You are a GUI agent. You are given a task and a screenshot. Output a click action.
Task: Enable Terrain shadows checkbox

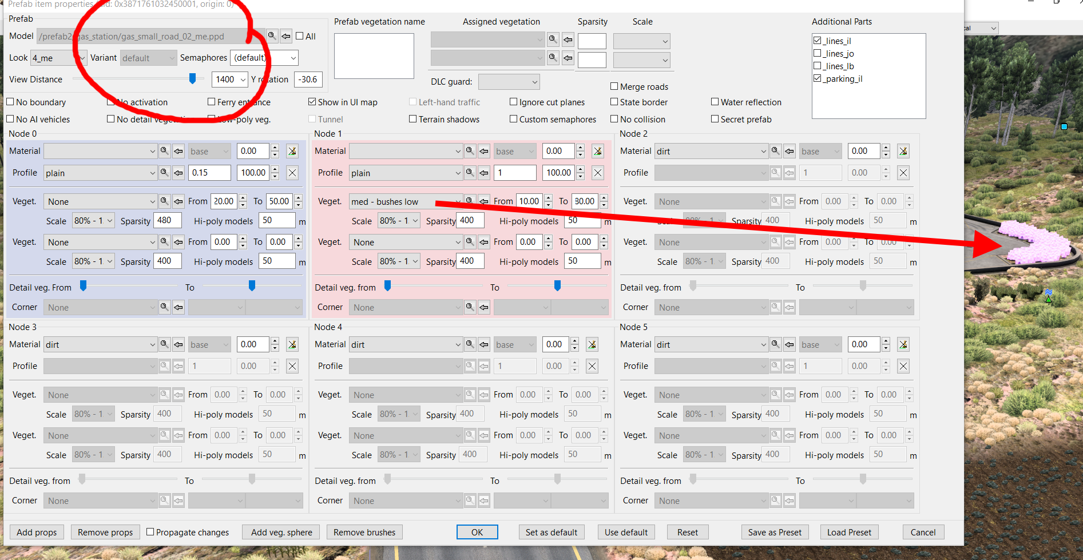(x=412, y=119)
